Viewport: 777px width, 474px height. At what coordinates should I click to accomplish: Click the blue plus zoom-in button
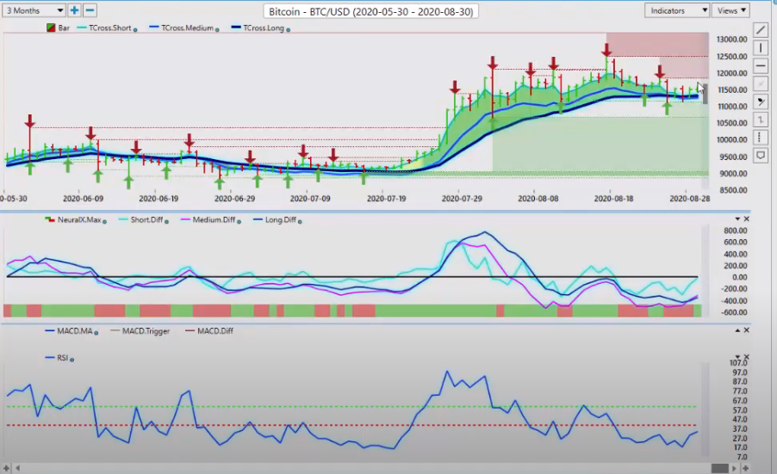click(x=74, y=10)
